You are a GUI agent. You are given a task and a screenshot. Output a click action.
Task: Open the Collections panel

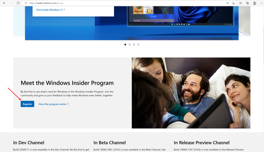[247, 3]
